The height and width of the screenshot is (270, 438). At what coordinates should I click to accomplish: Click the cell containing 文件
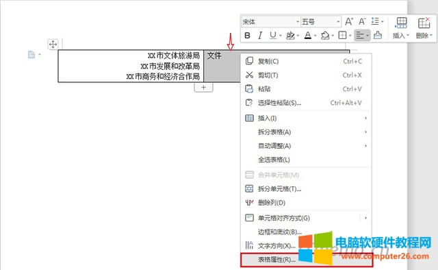222,66
